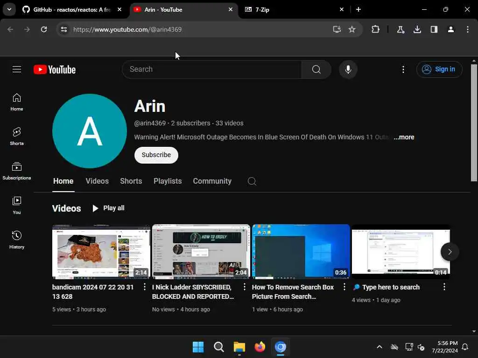Go to Home in sidebar
This screenshot has height=358, width=478.
pos(17,102)
